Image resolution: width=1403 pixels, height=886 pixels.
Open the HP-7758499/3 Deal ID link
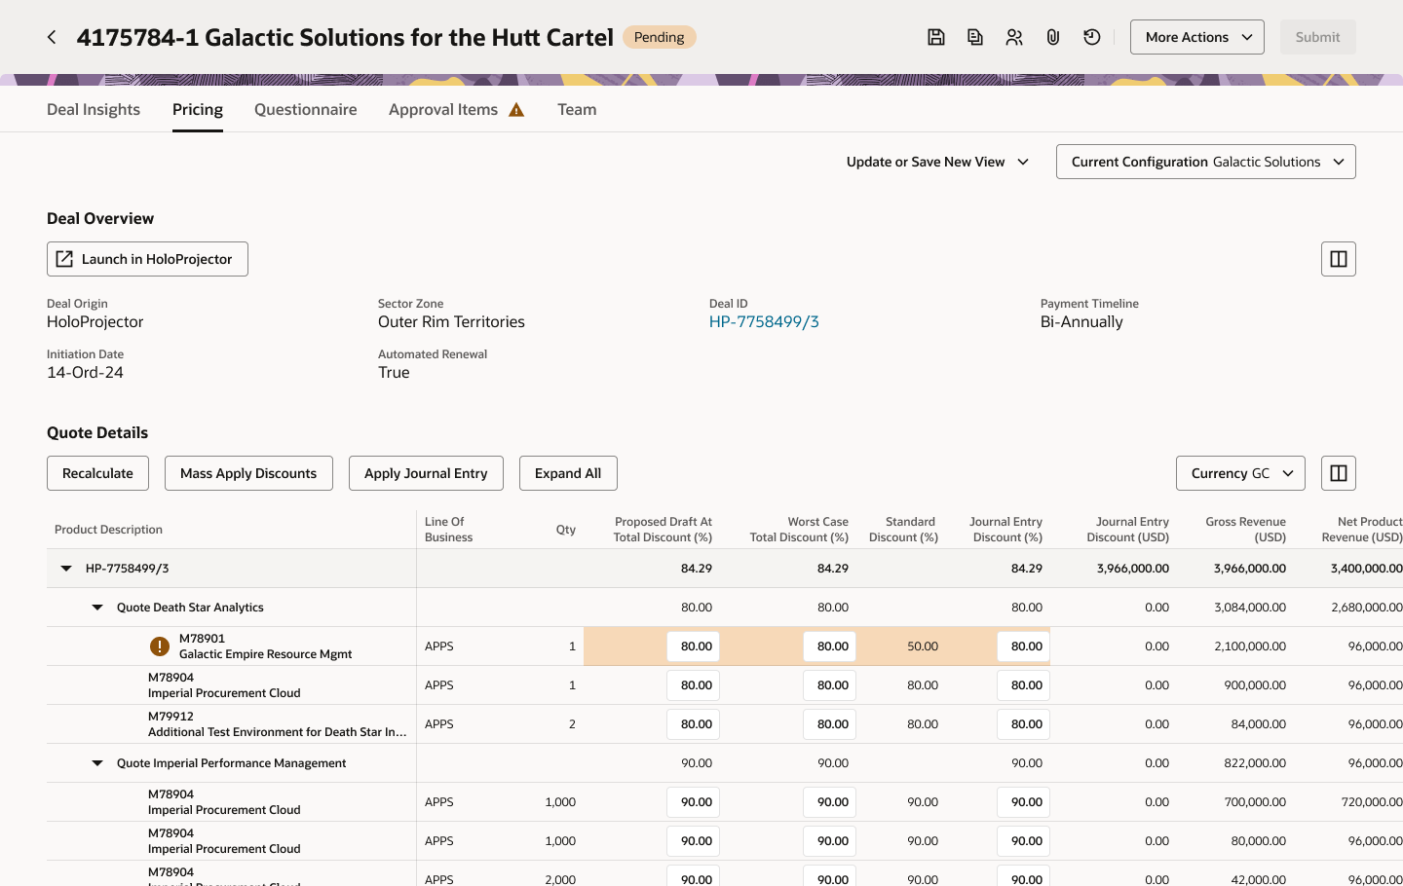pyautogui.click(x=764, y=322)
